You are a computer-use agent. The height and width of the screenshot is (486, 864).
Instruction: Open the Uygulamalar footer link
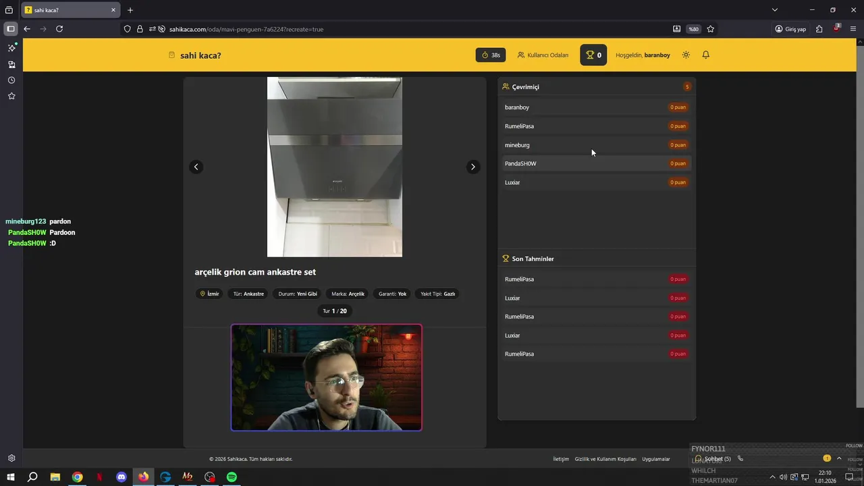click(656, 459)
